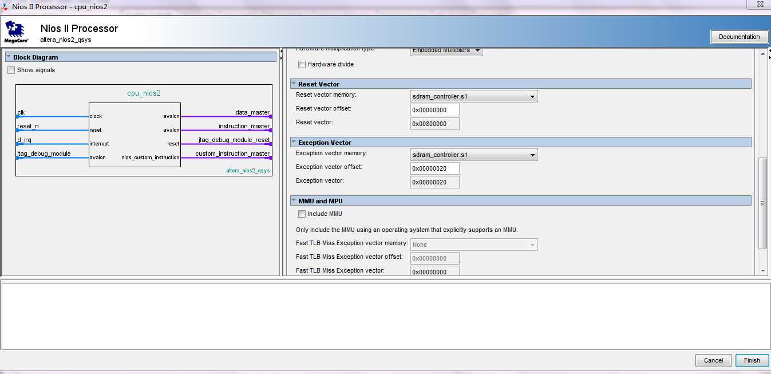Click the clk signal label
This screenshot has height=374, width=771.
click(21, 112)
